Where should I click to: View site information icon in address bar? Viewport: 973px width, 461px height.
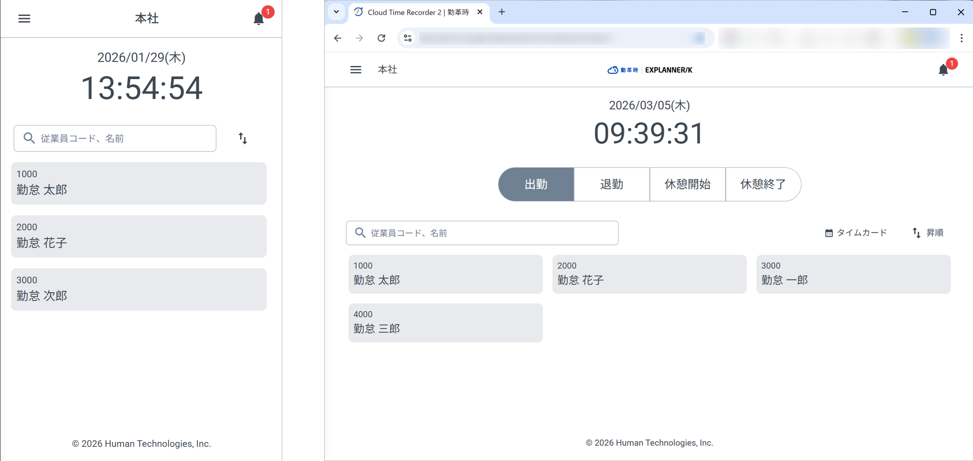(x=408, y=38)
